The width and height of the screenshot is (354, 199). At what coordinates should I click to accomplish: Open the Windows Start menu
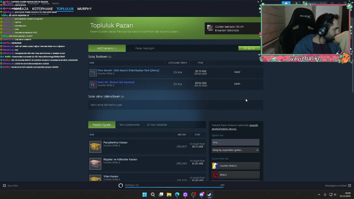click(x=145, y=195)
